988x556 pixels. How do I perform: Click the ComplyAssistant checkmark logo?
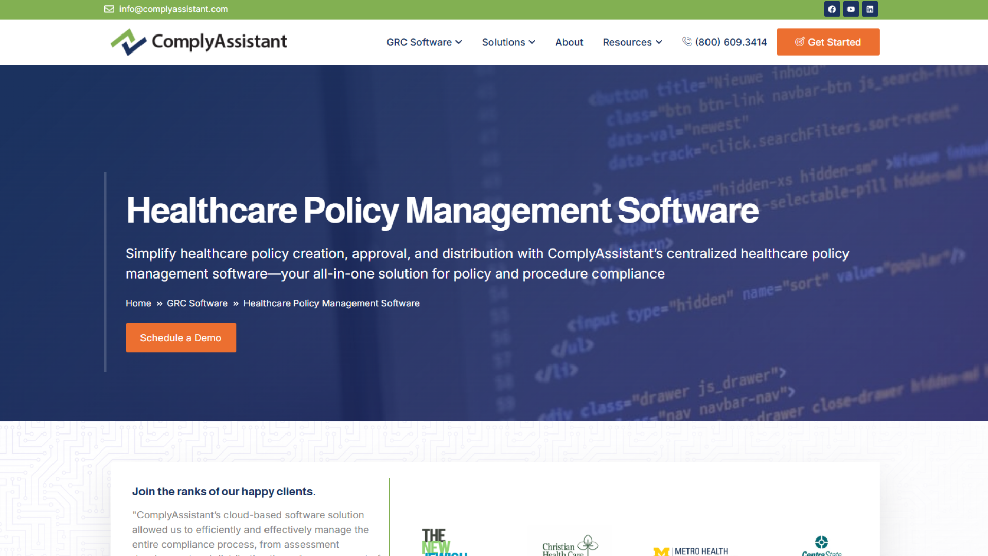point(127,41)
